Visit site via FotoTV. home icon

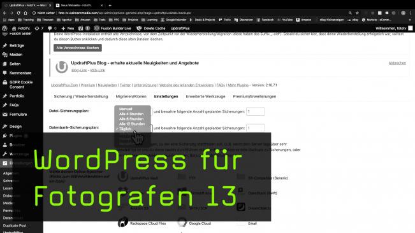coord(21,28)
